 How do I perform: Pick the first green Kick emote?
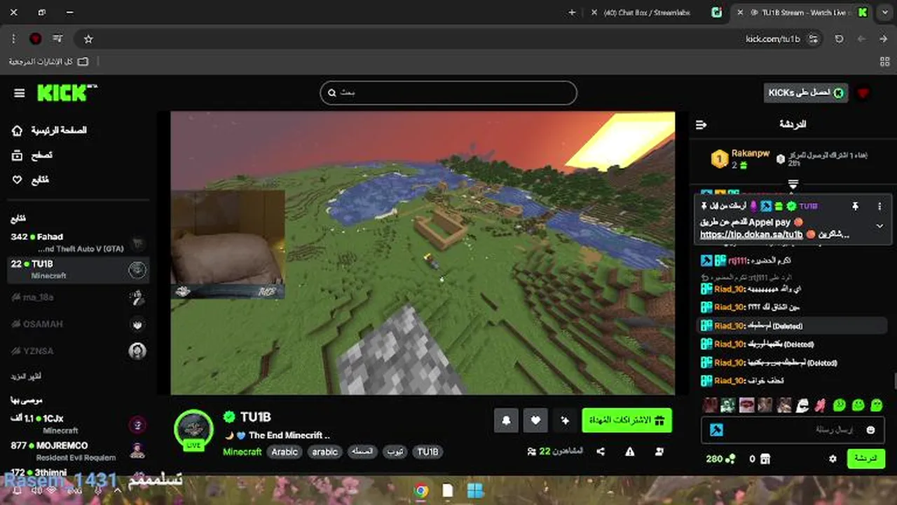(x=840, y=405)
